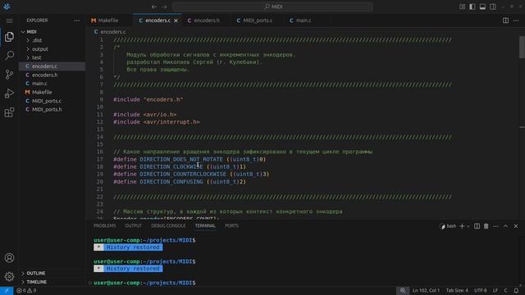Toggle secondary side bar visibility
Screen dimensions: 525x295
pyautogui.click(x=493, y=7)
